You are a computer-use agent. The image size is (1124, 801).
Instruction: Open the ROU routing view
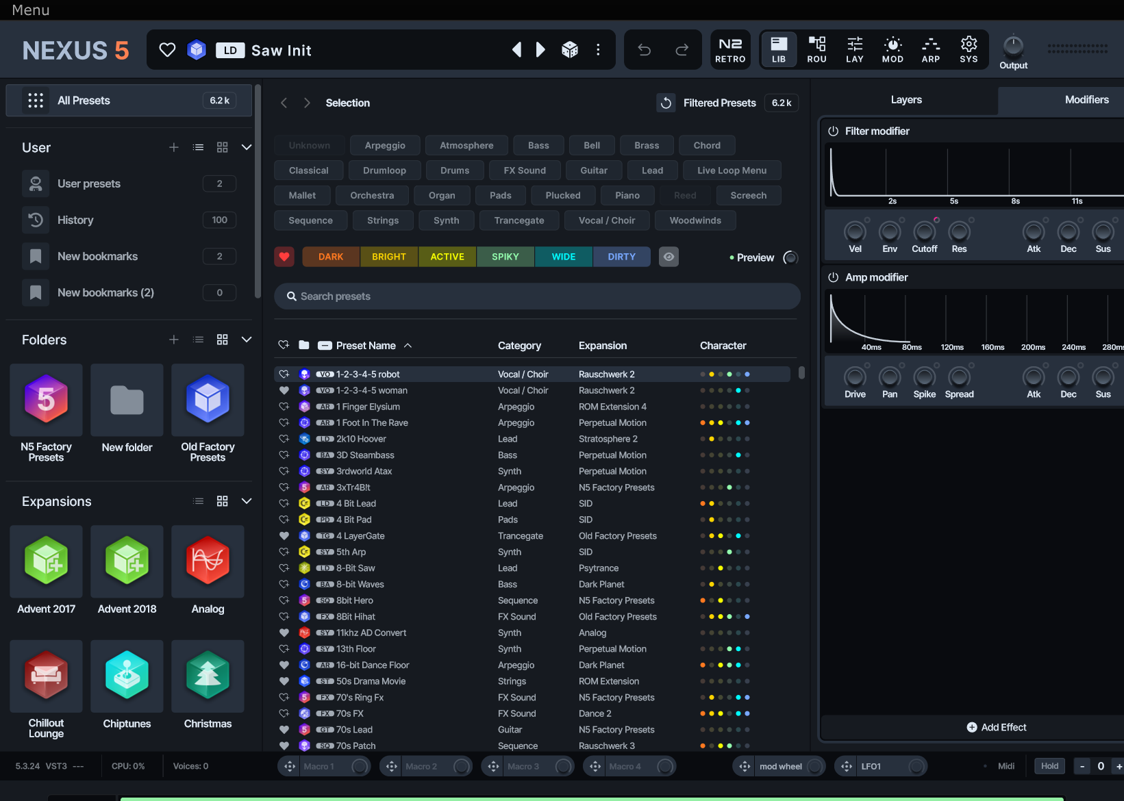click(816, 50)
